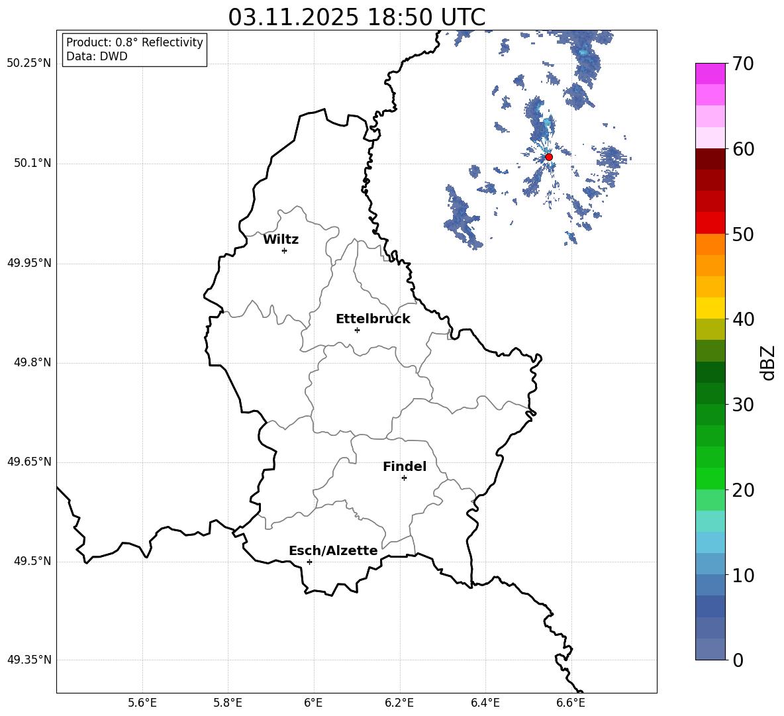Click colorbar tick label 50
Viewport: 784px width, 716px height.
(x=743, y=234)
